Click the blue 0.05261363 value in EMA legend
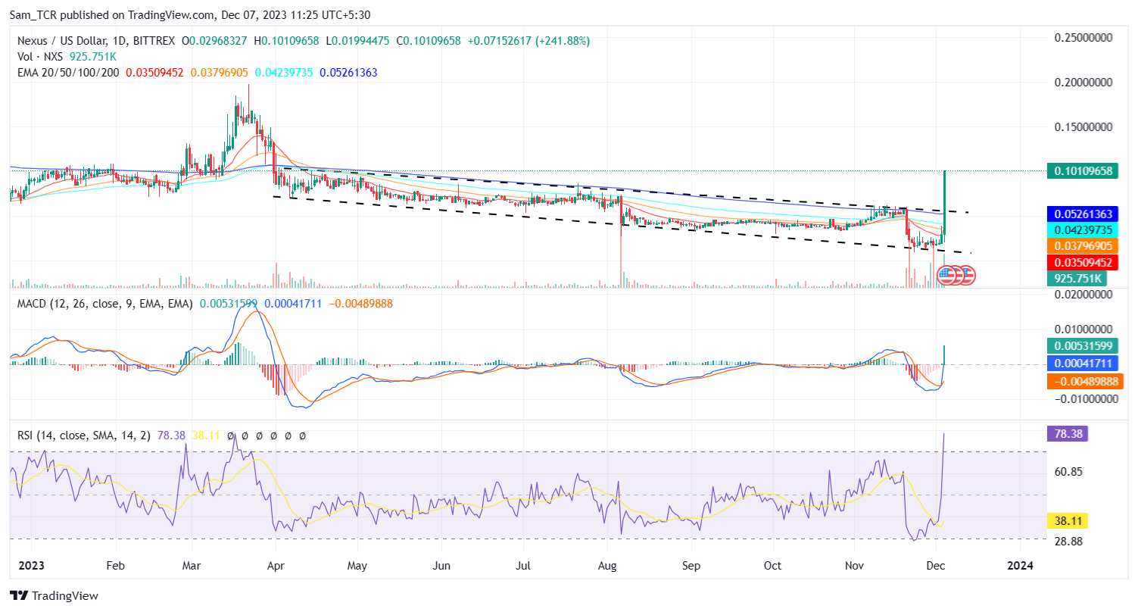 [x=348, y=73]
